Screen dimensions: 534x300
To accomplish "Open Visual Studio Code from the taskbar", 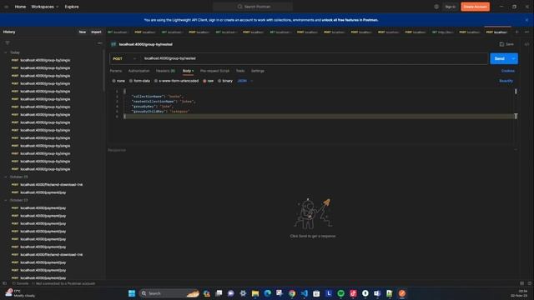I will pyautogui.click(x=304, y=293).
